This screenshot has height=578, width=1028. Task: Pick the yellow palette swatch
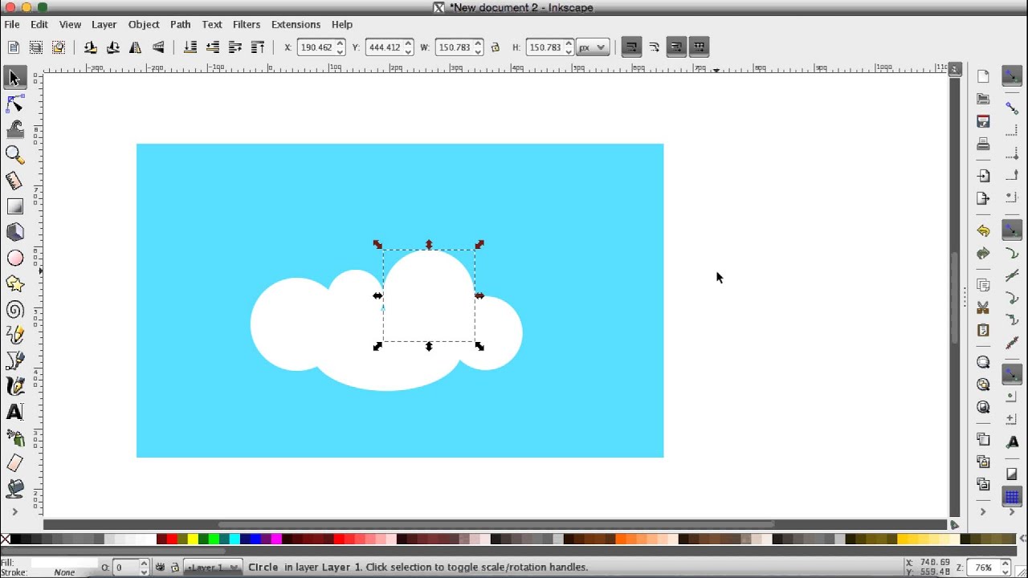[193, 539]
